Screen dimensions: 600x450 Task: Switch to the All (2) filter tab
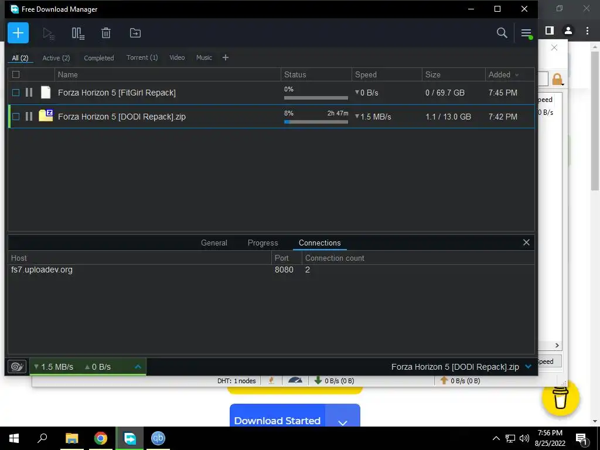(21, 58)
